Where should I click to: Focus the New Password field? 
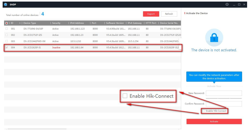coord(224,93)
